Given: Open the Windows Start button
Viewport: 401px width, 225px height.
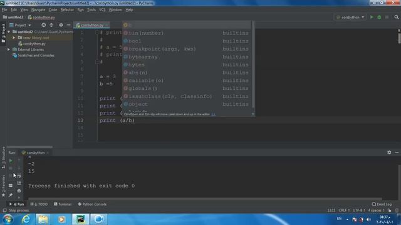Looking at the screenshot, I should [8, 219].
